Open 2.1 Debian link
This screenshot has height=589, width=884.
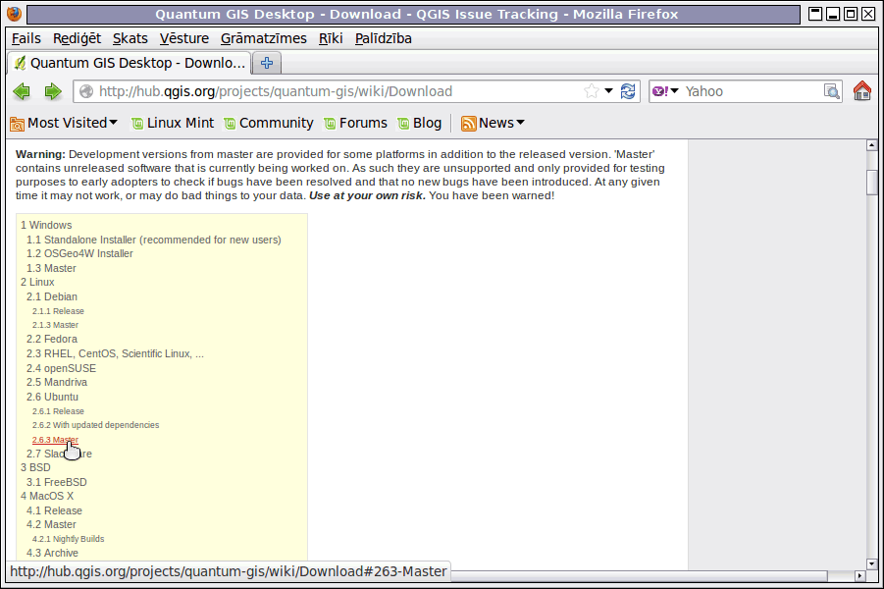point(52,296)
